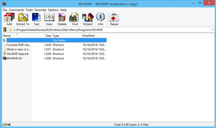Click the Add archive toolbar icon
This screenshot has height=128, width=216.
coord(9,17)
